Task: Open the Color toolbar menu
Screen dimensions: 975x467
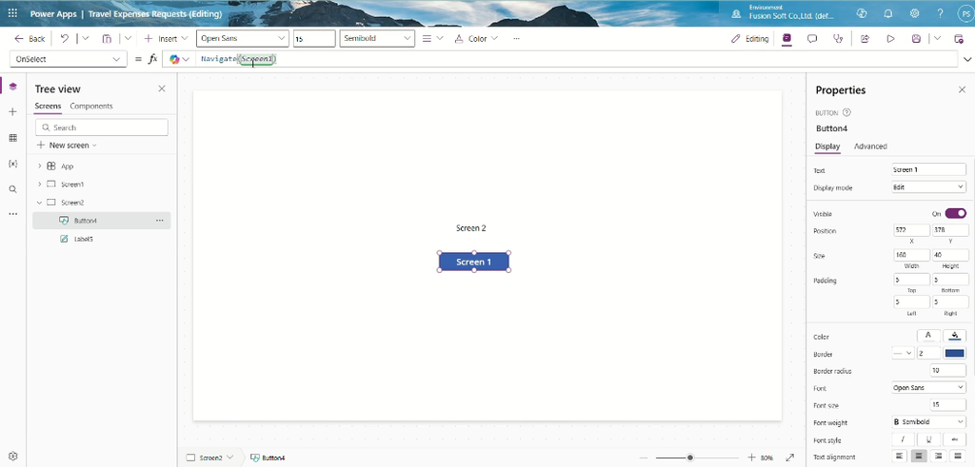Action: coord(476,38)
